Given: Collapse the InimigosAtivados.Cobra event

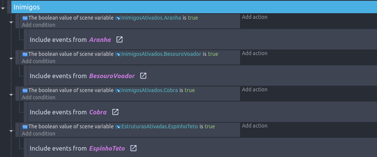Looking at the screenshot, I should [x=11, y=95].
